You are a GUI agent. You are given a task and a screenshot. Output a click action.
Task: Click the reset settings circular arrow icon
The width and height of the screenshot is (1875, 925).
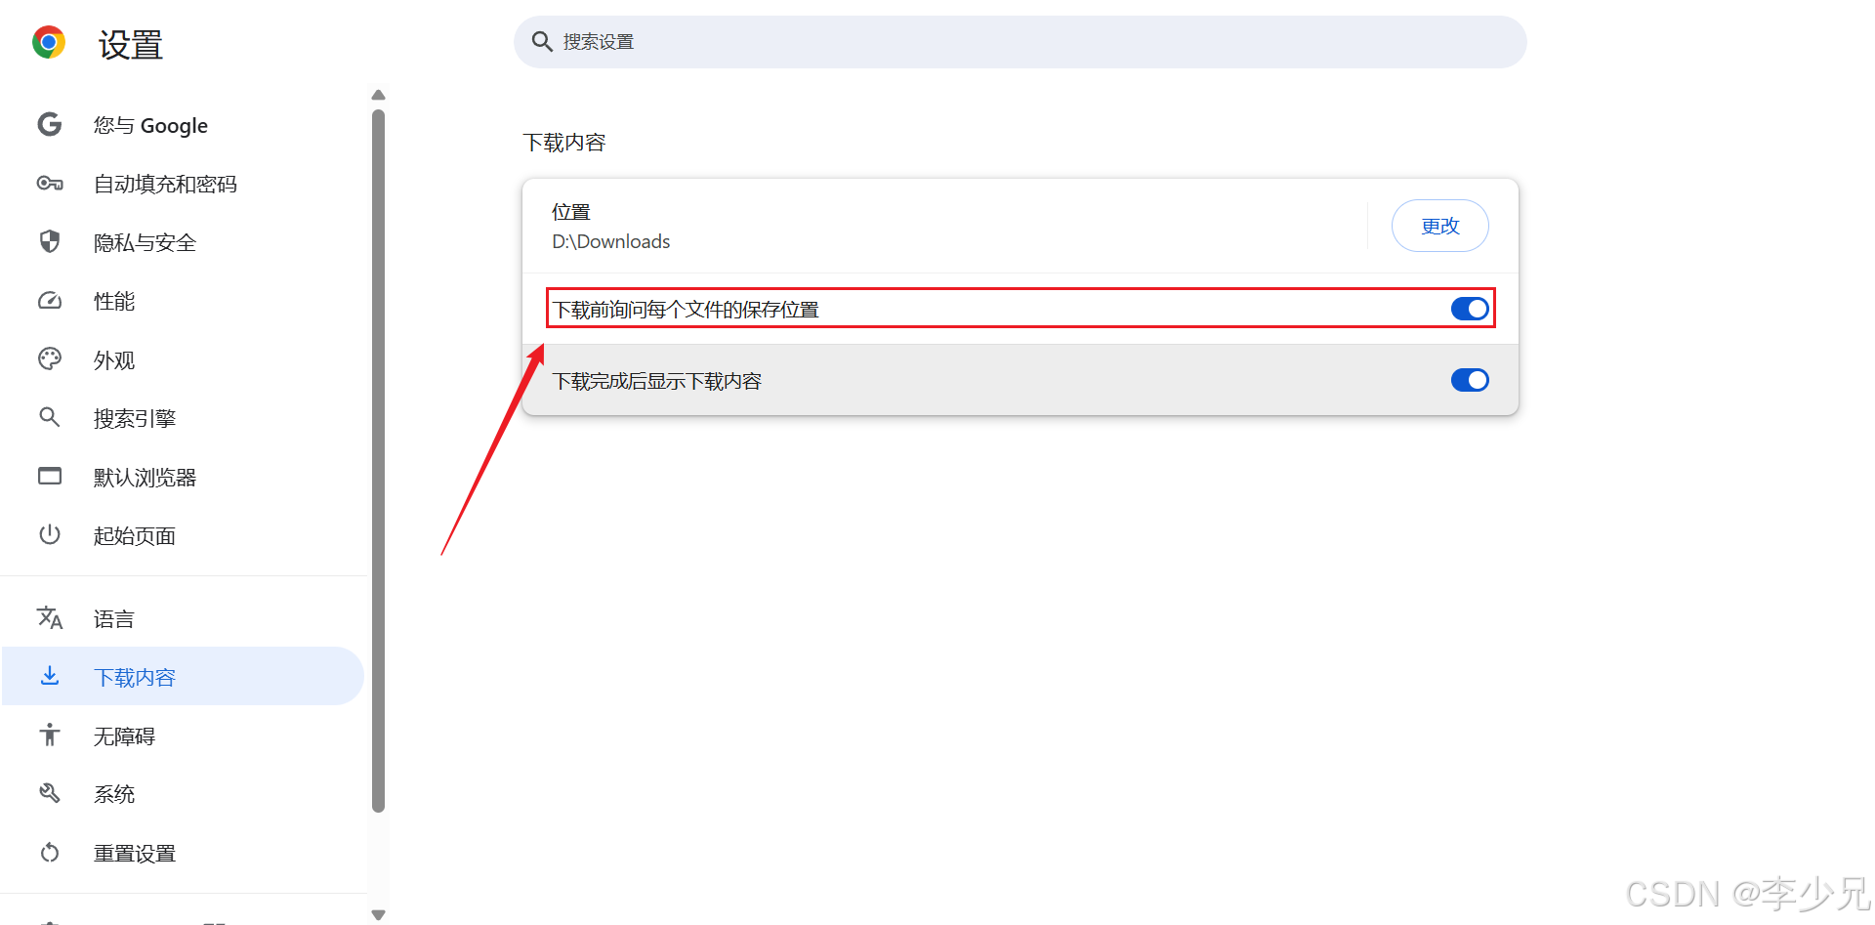pyautogui.click(x=50, y=853)
